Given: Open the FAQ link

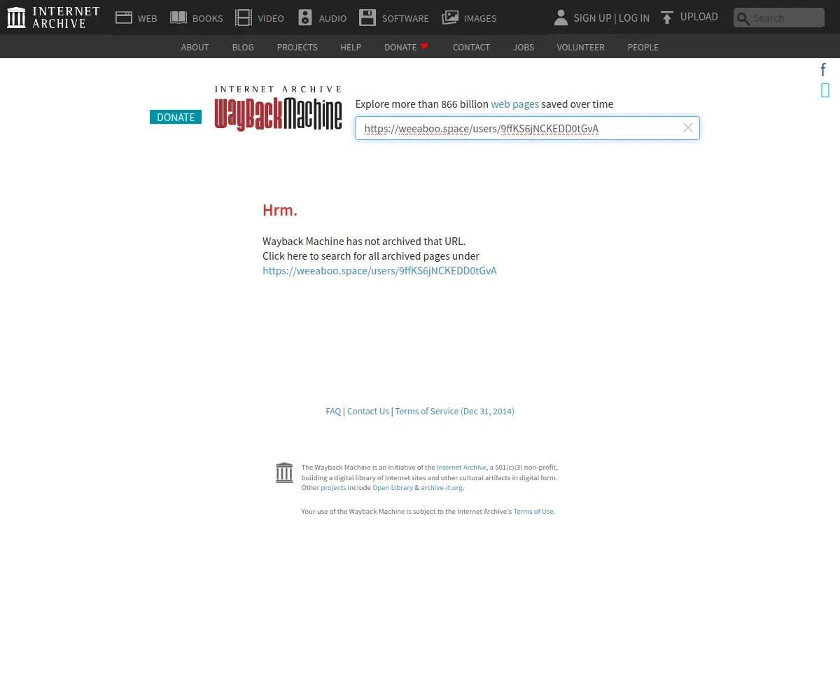Looking at the screenshot, I should point(333,412).
